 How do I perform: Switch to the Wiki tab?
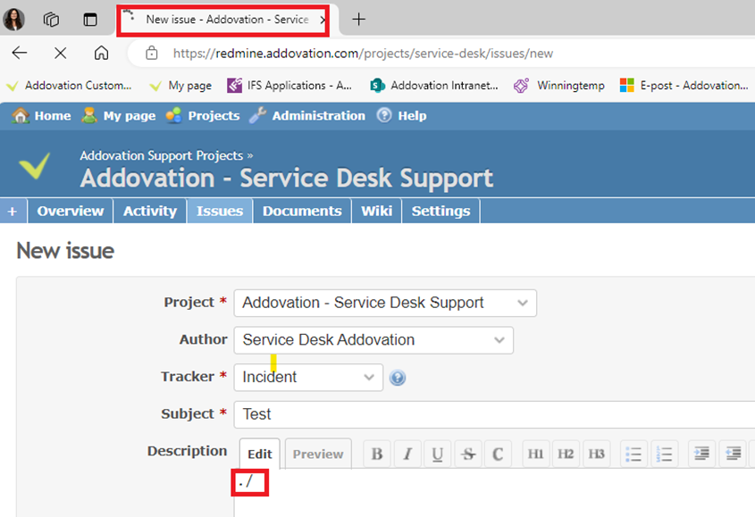click(x=376, y=211)
